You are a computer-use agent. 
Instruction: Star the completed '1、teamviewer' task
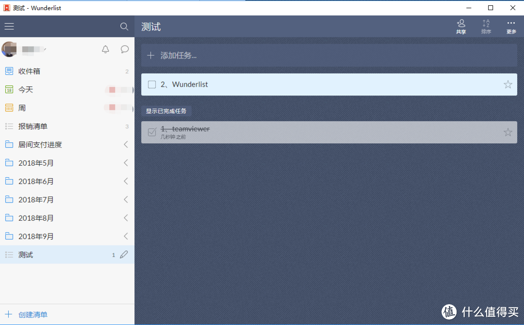tap(508, 132)
